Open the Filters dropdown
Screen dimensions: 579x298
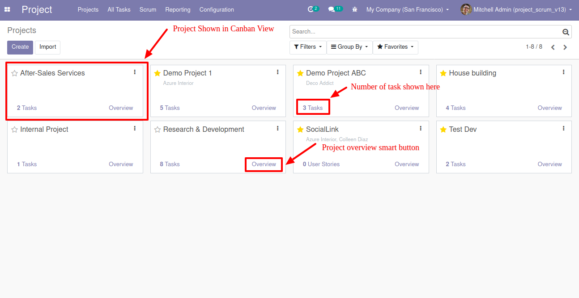pos(308,47)
